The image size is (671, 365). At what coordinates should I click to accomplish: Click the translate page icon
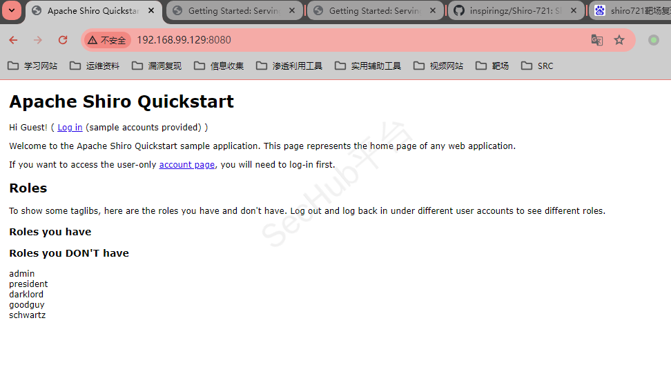pyautogui.click(x=596, y=40)
